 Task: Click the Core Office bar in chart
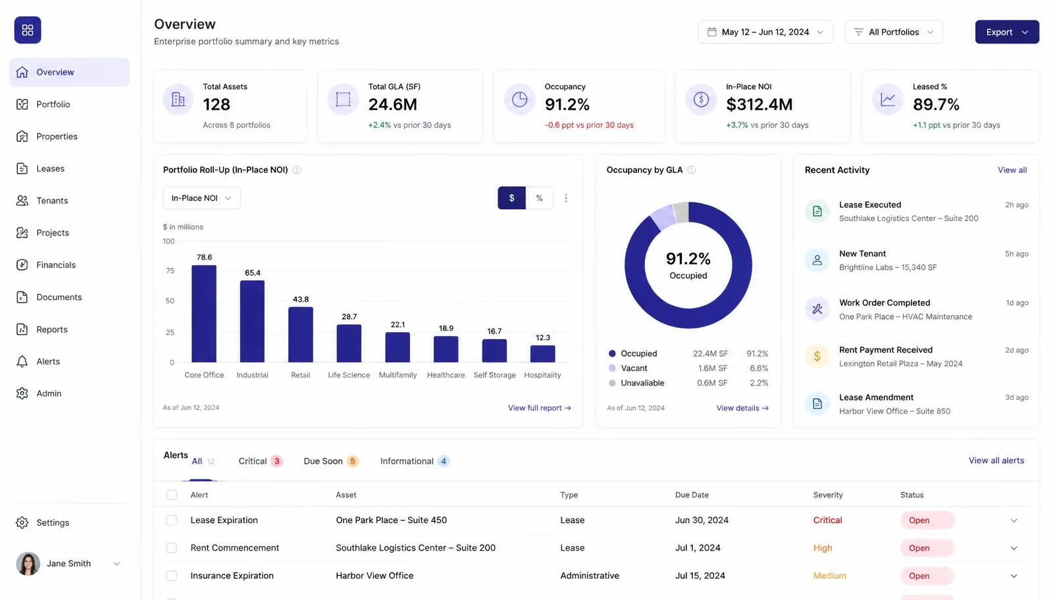coord(204,314)
